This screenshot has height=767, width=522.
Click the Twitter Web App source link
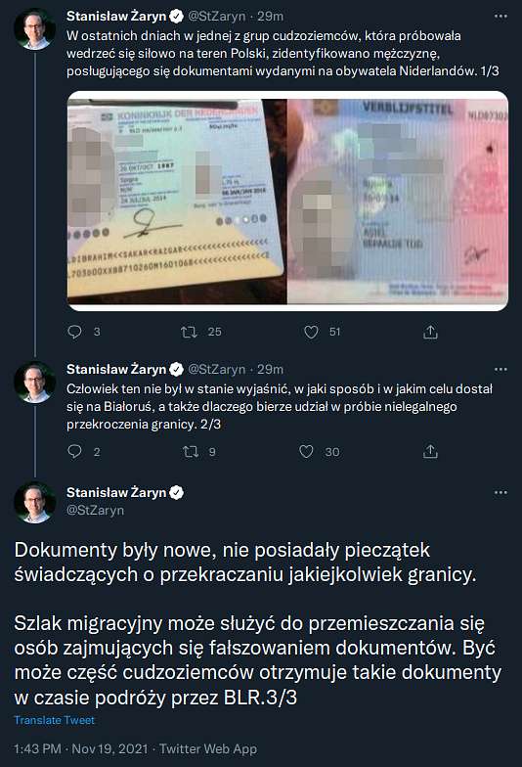[208, 749]
